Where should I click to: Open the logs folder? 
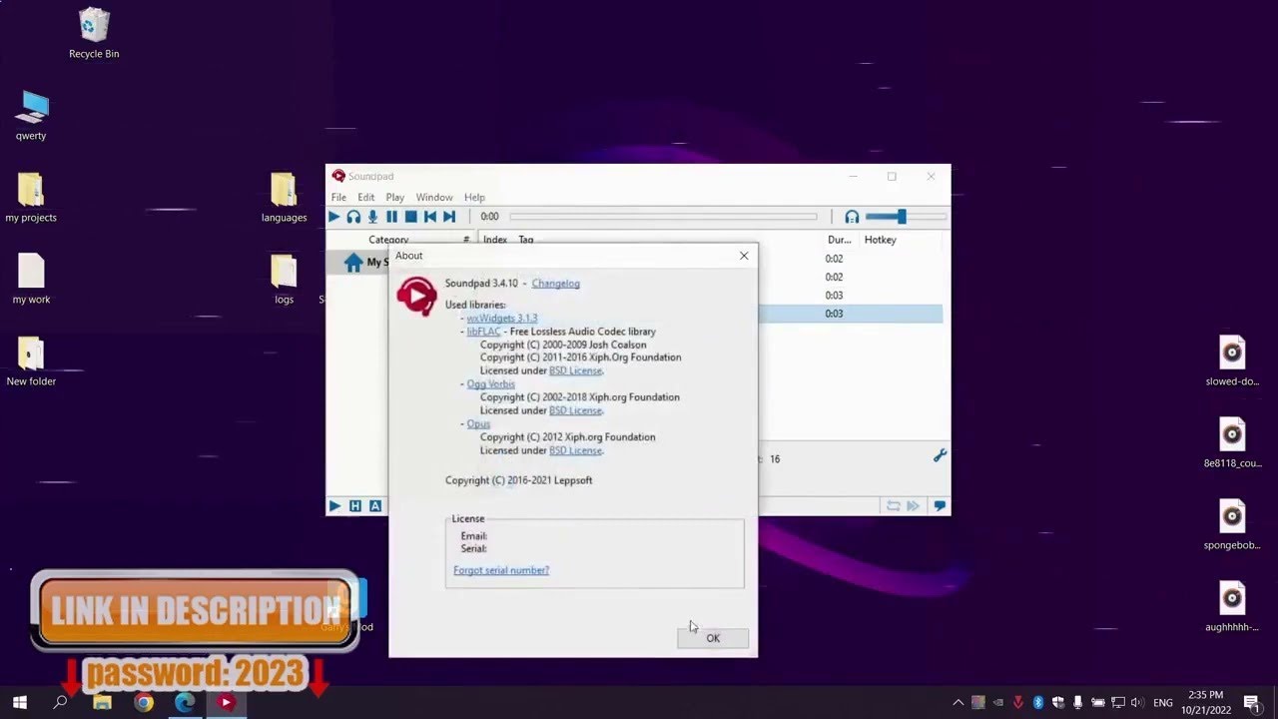click(x=284, y=280)
